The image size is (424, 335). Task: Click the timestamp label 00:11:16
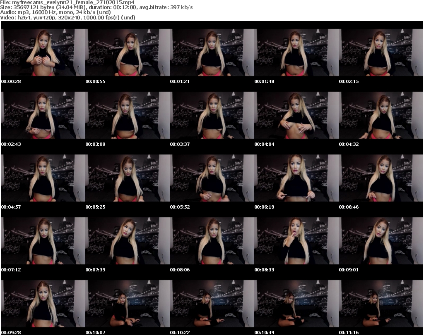point(349,333)
